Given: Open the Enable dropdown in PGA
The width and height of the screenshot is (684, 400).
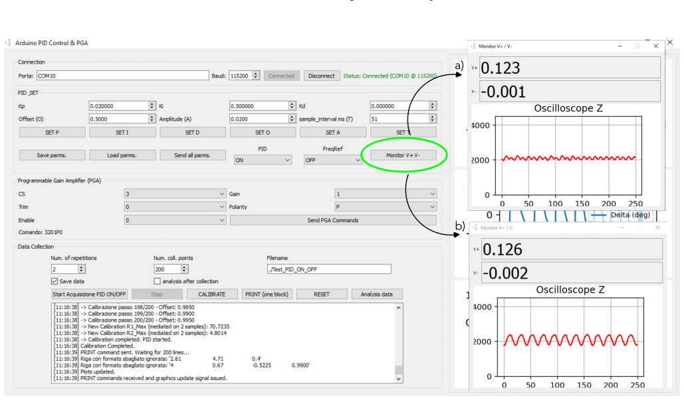Looking at the screenshot, I should (x=175, y=220).
